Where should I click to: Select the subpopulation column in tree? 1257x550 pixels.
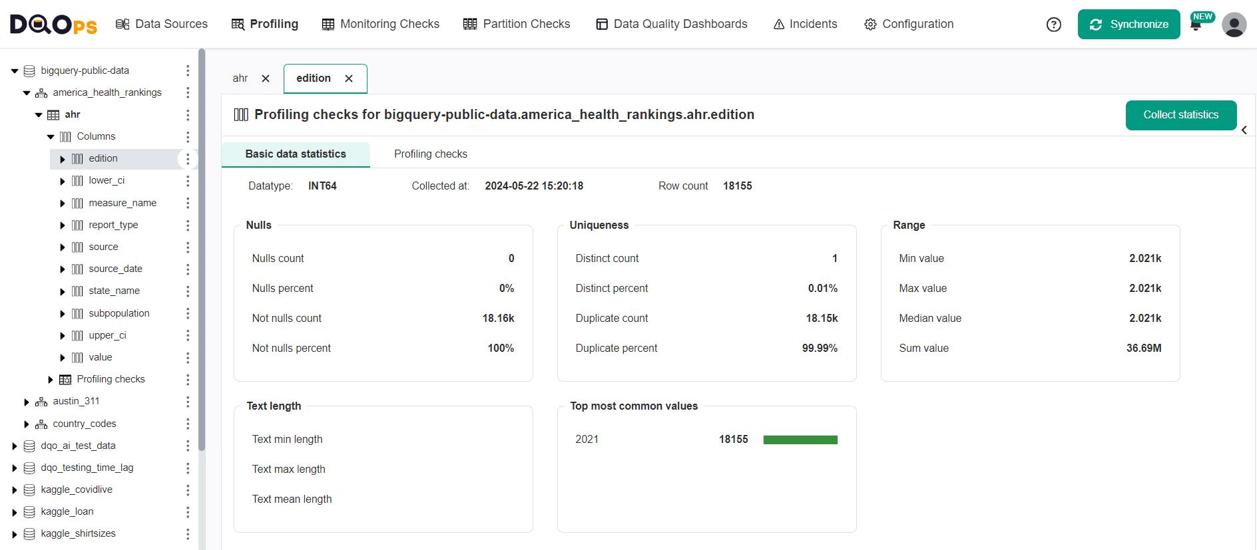(119, 313)
